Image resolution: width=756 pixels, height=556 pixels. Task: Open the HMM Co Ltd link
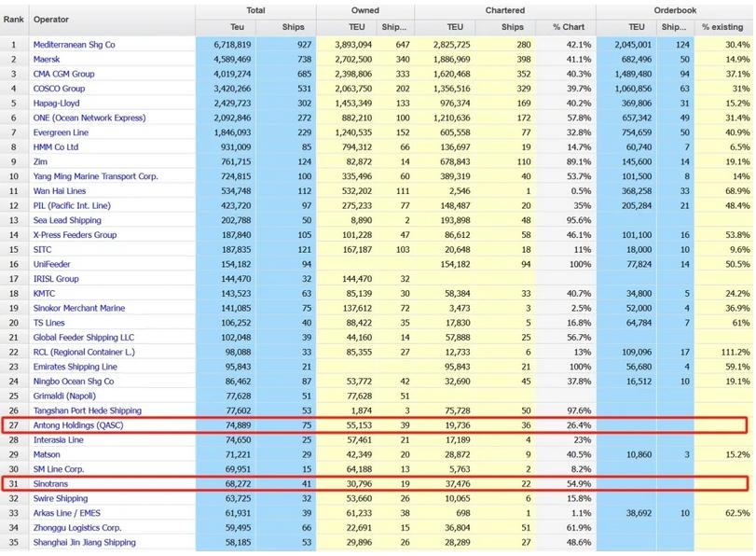55,147
